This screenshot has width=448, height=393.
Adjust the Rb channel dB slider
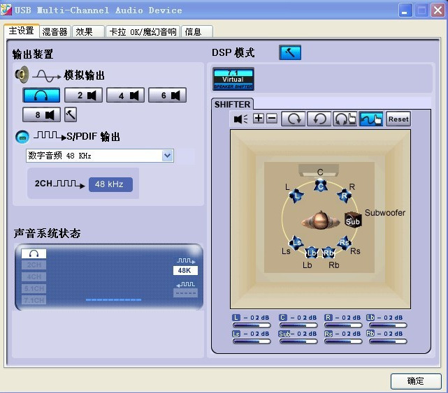click(x=388, y=341)
